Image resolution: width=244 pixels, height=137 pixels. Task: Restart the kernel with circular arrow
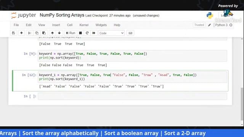pos(87,33)
